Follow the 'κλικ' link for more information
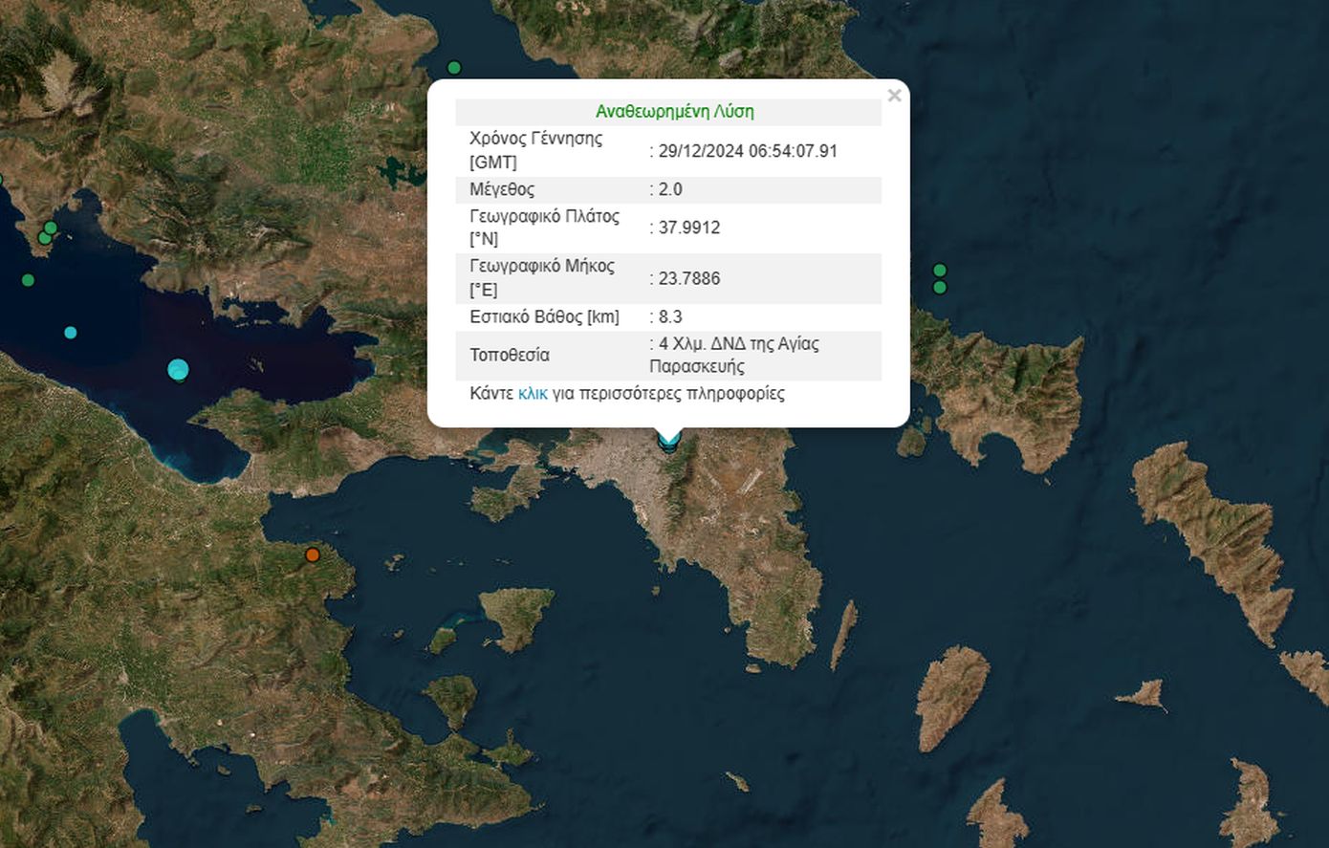The image size is (1329, 848). pyautogui.click(x=533, y=393)
